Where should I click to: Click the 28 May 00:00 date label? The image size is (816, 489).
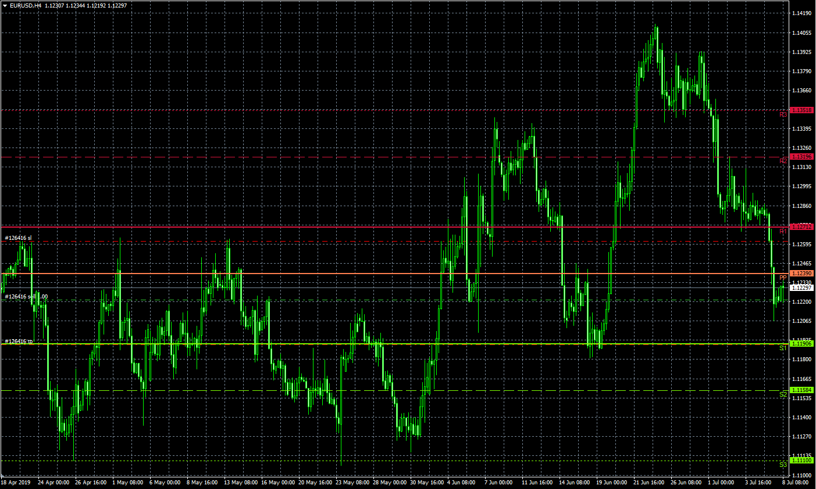[x=390, y=483]
